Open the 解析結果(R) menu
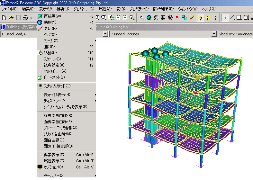253x180 pixels. tap(163, 9)
